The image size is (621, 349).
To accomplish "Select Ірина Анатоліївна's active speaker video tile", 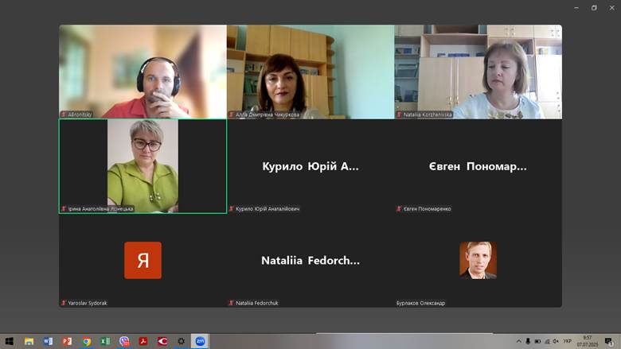I will [x=143, y=166].
